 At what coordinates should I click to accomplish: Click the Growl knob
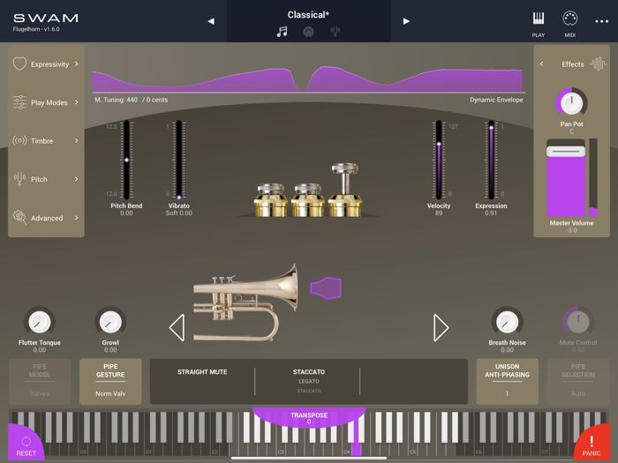pyautogui.click(x=110, y=322)
